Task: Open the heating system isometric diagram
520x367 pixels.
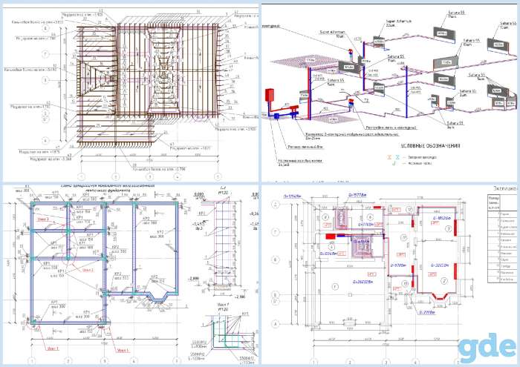Action: [x=390, y=93]
